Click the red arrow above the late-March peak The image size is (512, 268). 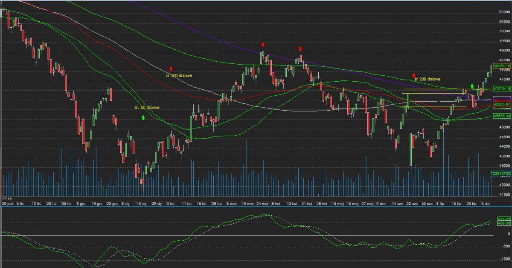coord(263,45)
